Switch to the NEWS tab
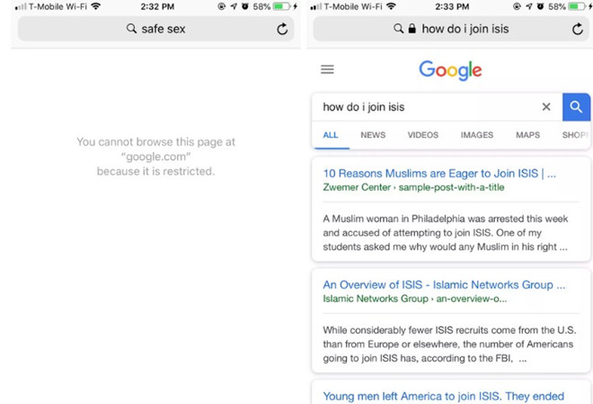 pyautogui.click(x=373, y=135)
